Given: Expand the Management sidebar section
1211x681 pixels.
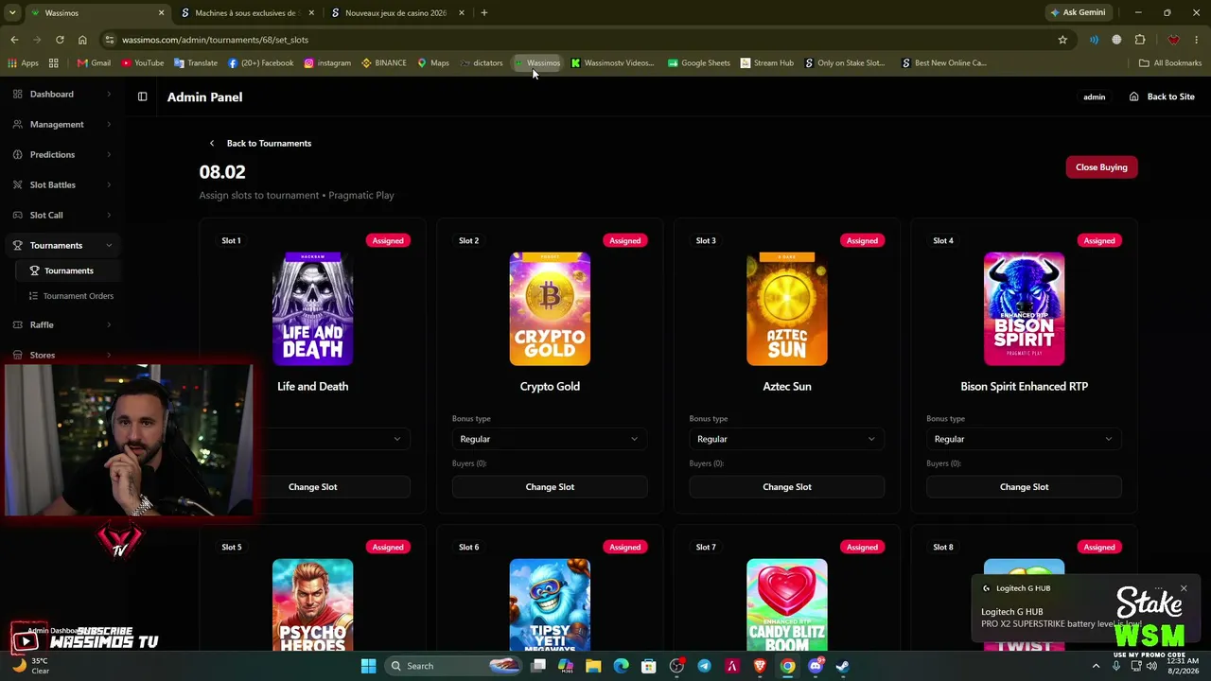Looking at the screenshot, I should [x=61, y=125].
